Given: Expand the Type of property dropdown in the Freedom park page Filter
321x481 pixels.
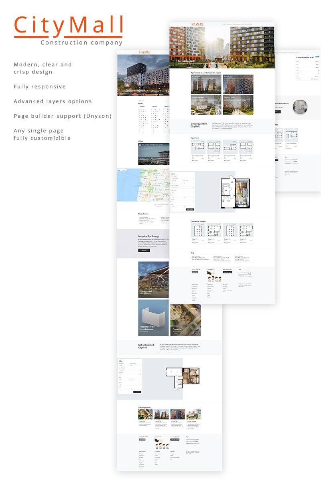Looking at the screenshot, I should pos(183,187).
